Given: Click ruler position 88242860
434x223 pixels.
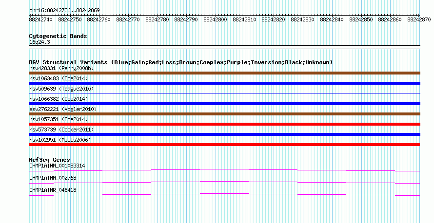Looking at the screenshot, I should [x=390, y=19].
